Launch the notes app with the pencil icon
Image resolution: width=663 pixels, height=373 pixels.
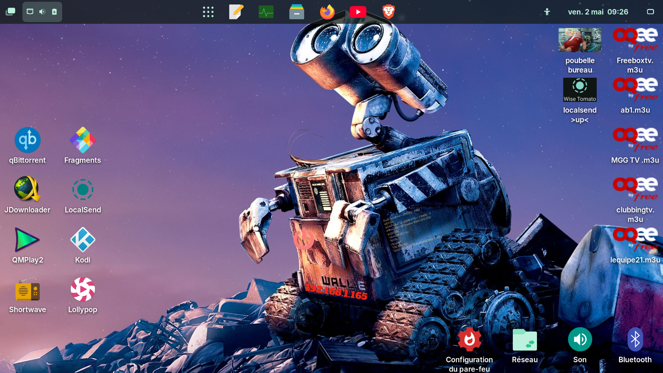tap(237, 12)
